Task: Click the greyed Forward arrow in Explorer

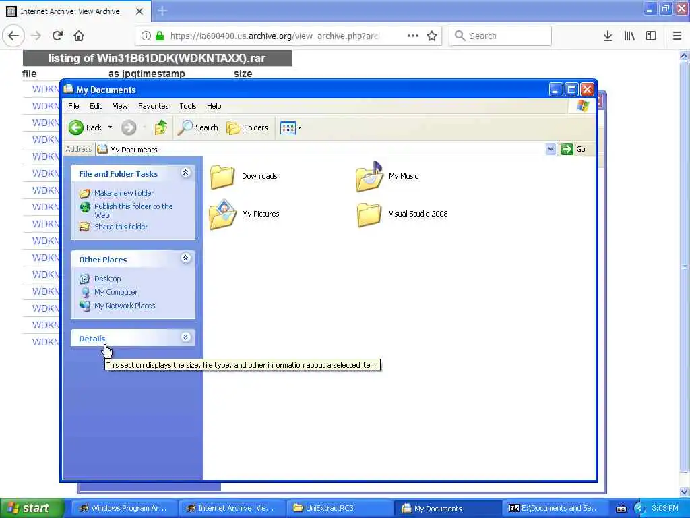Action: coord(129,127)
